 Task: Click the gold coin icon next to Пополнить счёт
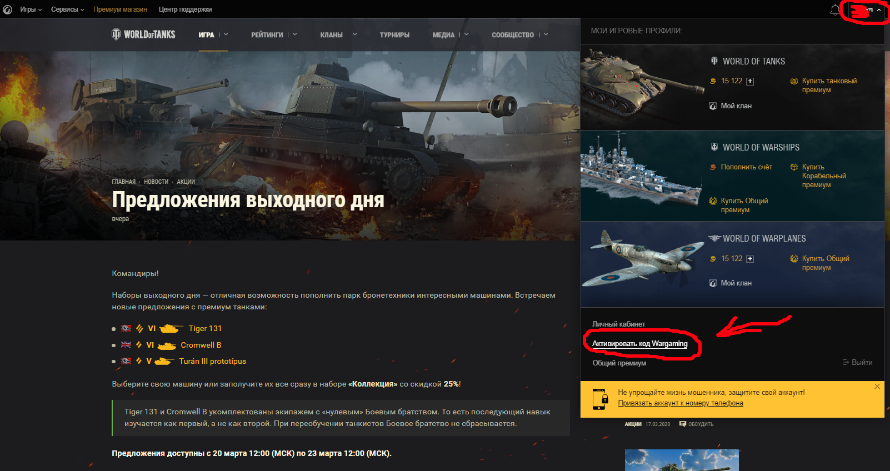pyautogui.click(x=713, y=167)
